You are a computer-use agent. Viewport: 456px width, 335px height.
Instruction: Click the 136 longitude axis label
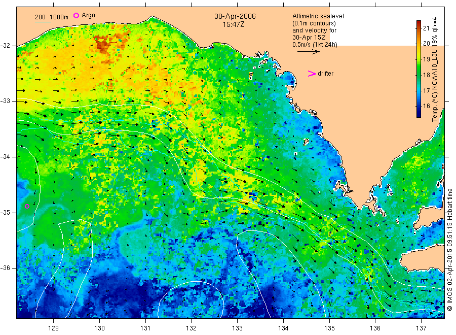coord(375,328)
